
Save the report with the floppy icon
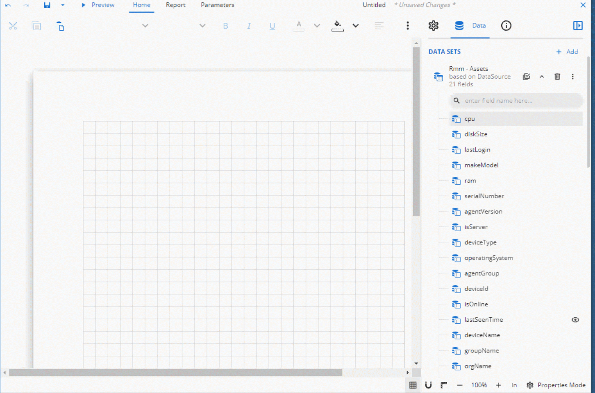pyautogui.click(x=47, y=5)
